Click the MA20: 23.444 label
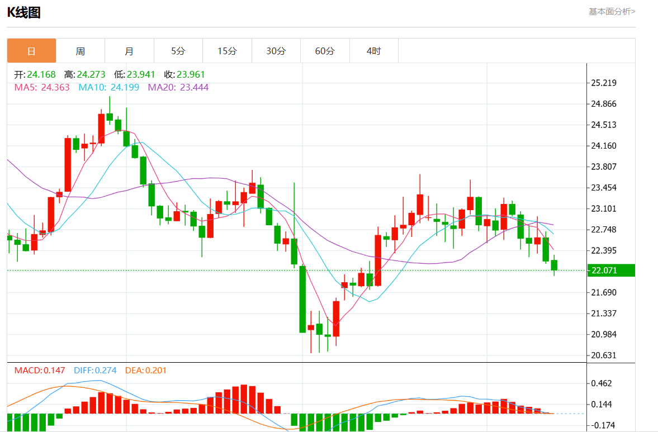 click(x=178, y=87)
